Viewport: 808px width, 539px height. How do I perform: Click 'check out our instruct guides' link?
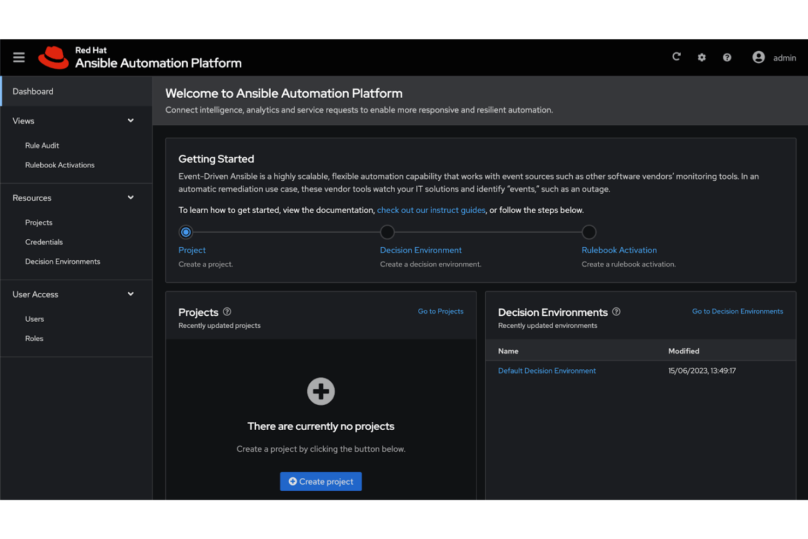click(x=431, y=210)
